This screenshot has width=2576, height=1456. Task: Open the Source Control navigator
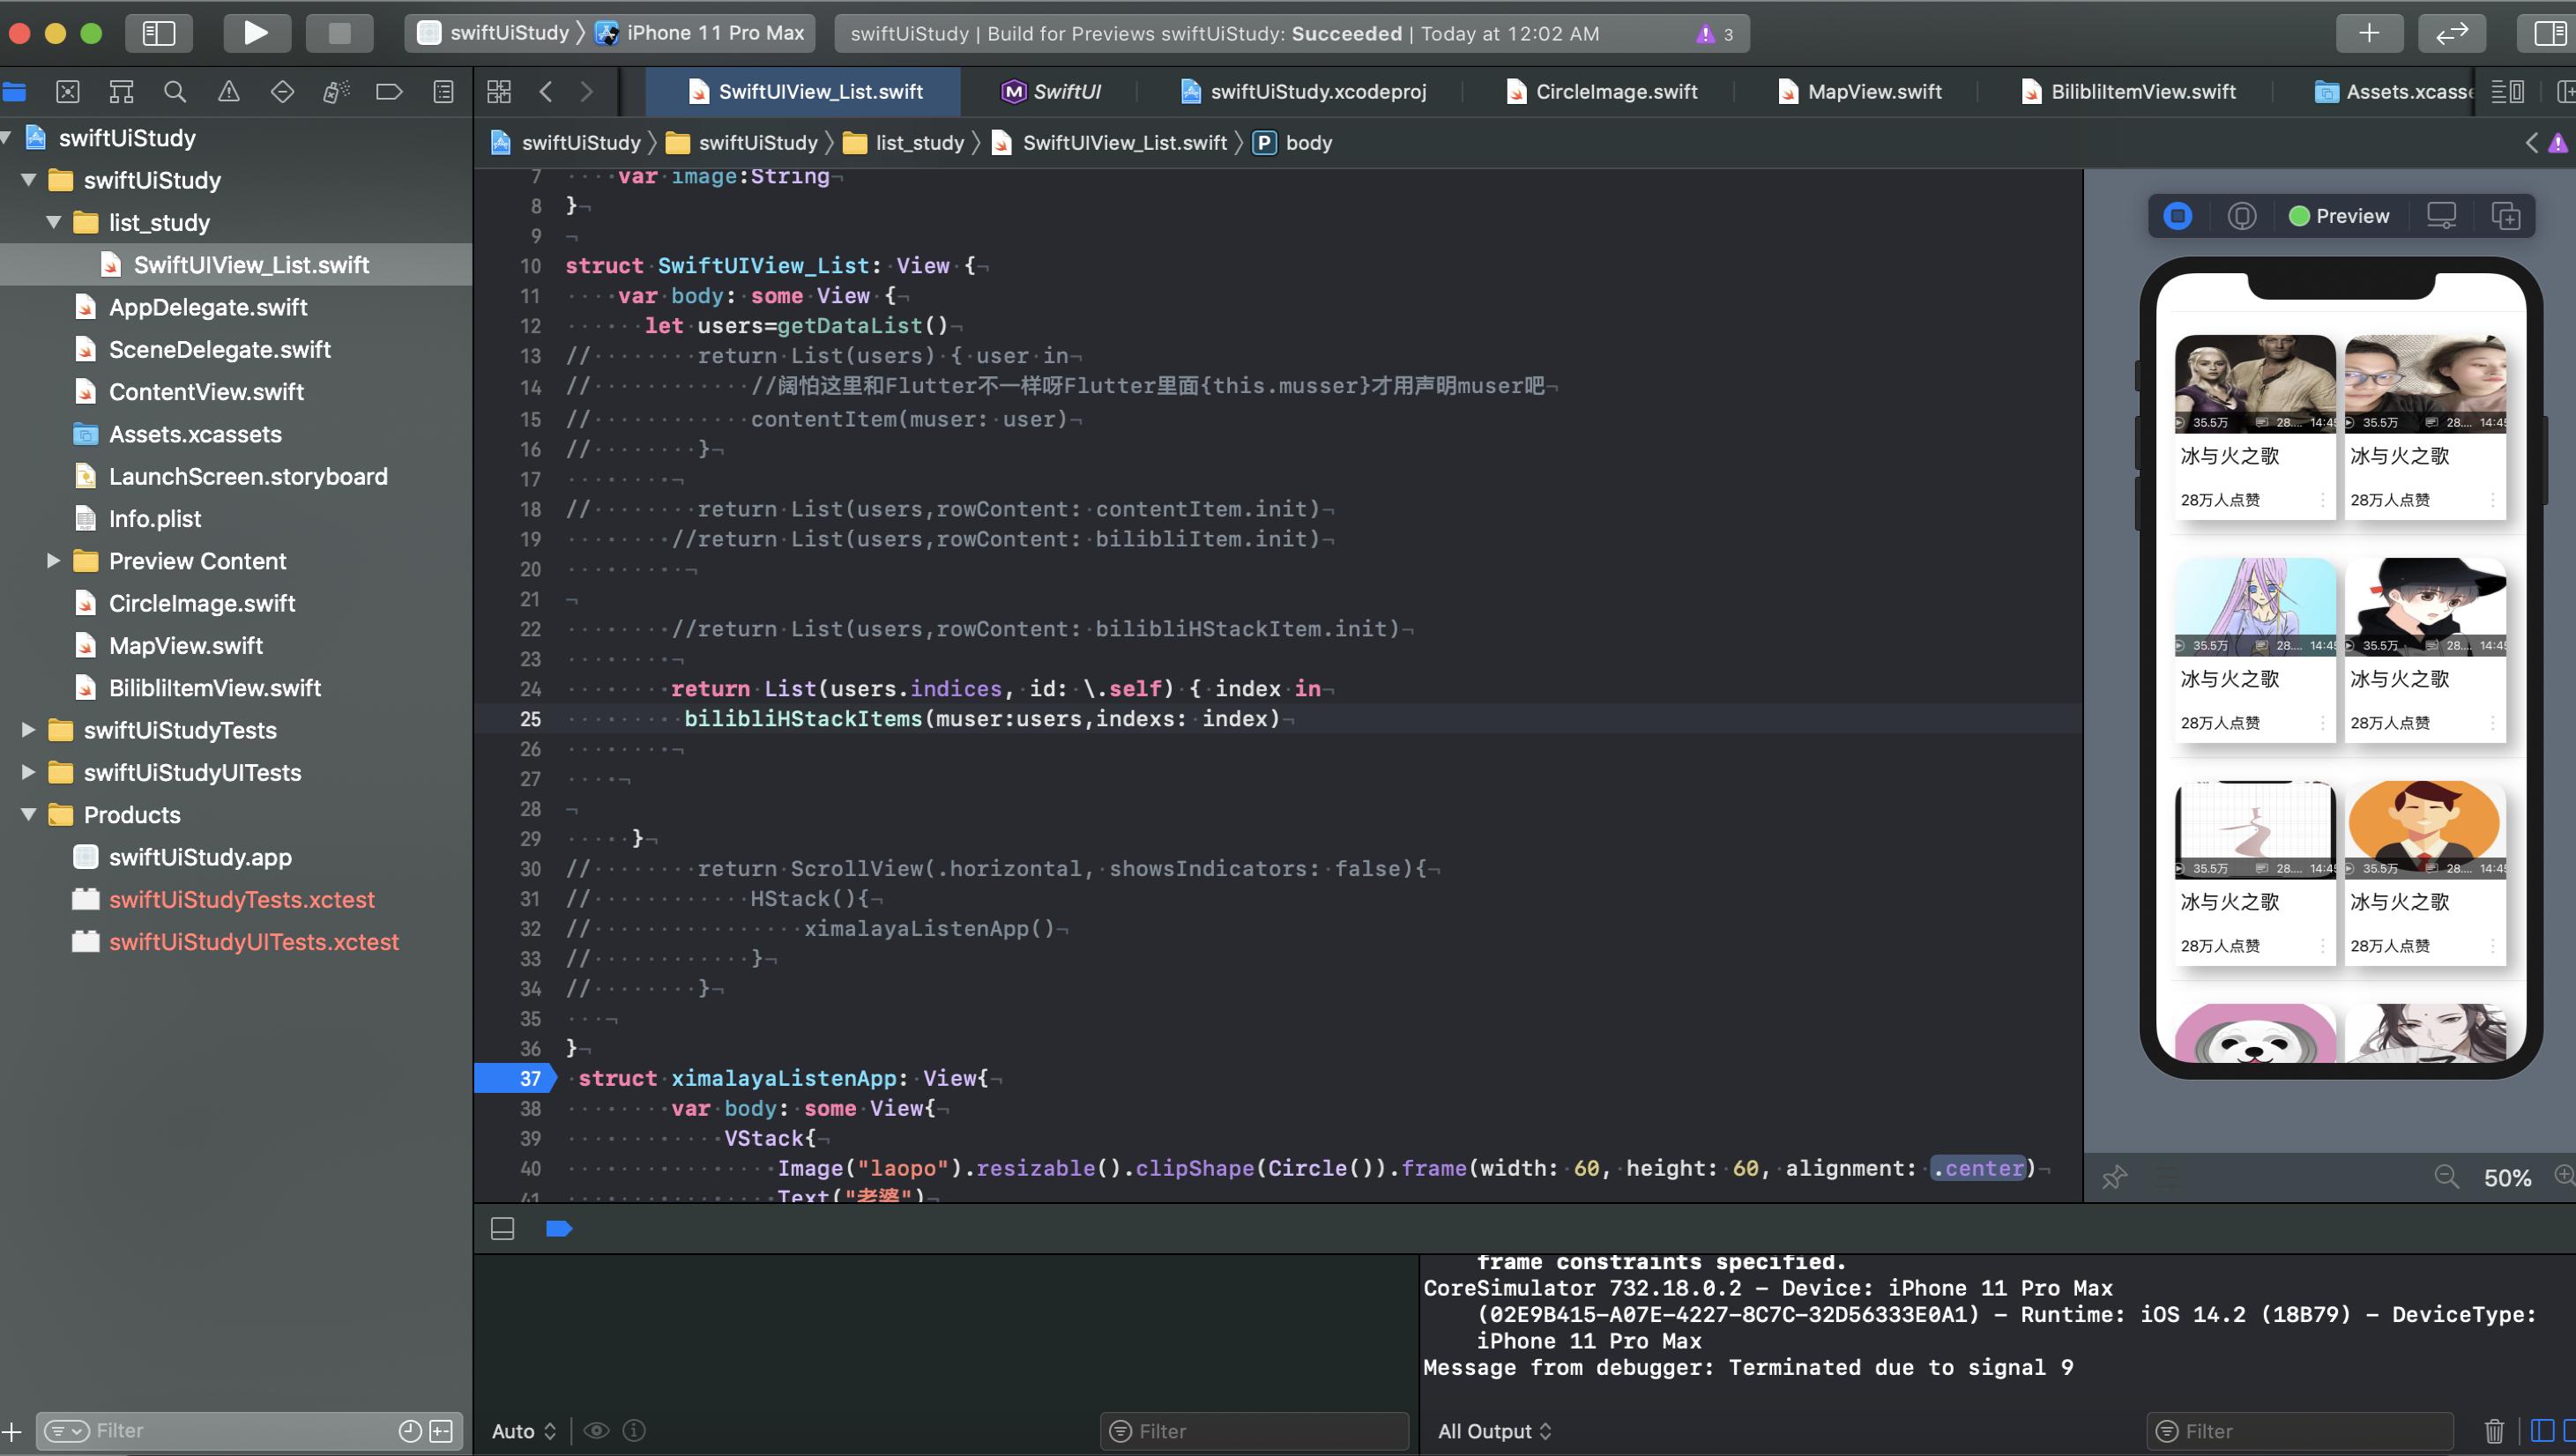(68, 92)
